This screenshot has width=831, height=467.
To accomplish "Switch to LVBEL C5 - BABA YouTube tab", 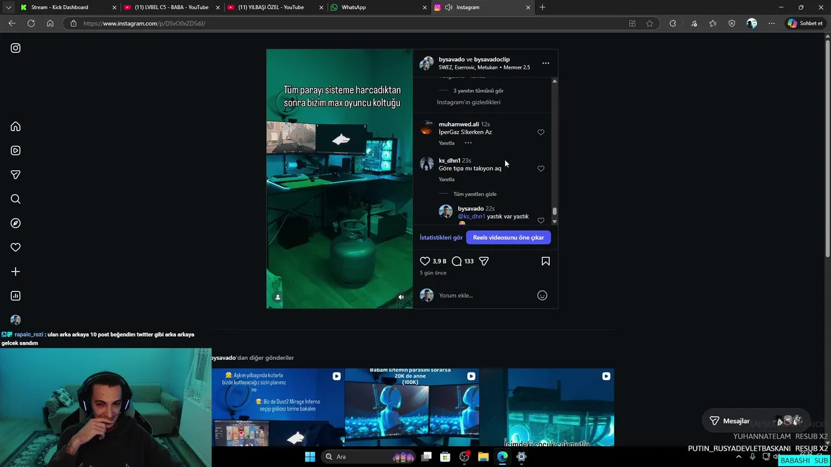I will pyautogui.click(x=171, y=7).
